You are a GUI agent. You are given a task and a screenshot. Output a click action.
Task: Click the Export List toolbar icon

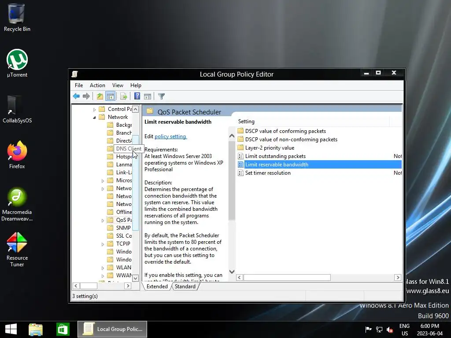tap(124, 96)
